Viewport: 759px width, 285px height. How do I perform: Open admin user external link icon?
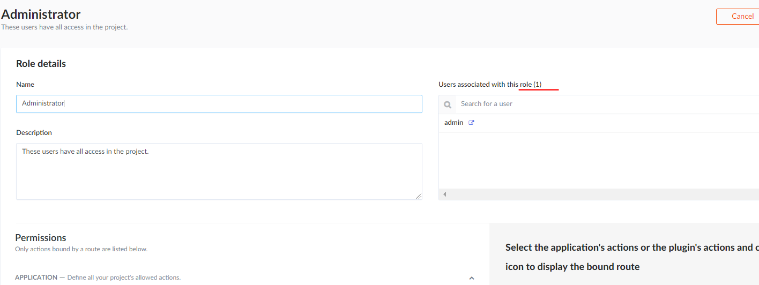[x=472, y=123]
